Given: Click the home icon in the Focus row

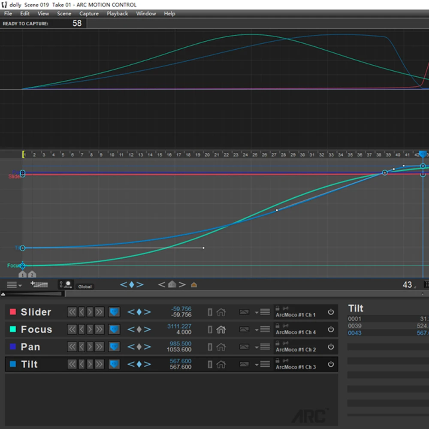Looking at the screenshot, I should [x=221, y=329].
